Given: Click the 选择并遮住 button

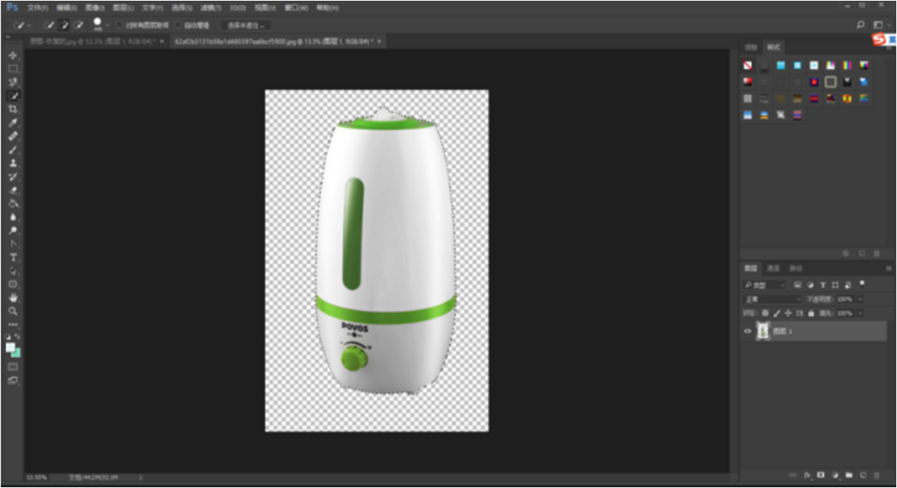Looking at the screenshot, I should tap(245, 25).
